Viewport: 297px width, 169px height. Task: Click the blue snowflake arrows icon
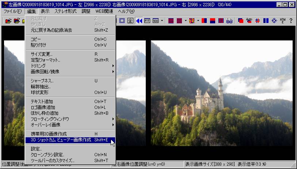(x=274, y=21)
